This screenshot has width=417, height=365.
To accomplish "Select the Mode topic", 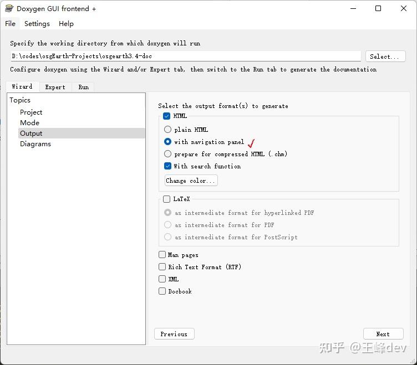I will point(29,122).
